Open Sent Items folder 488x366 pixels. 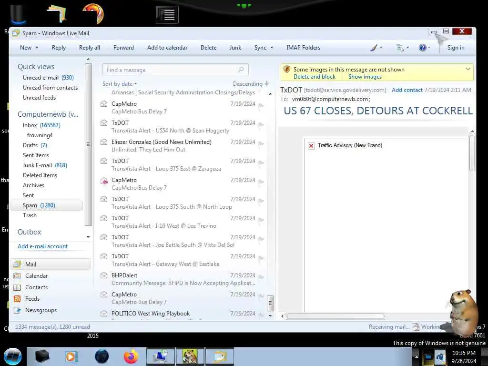pyautogui.click(x=36, y=155)
